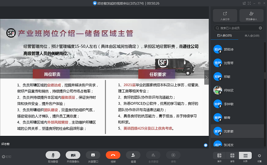267x165 pixels.
Task: Switch to 列表 list layout
Action: pyautogui.click(x=245, y=156)
